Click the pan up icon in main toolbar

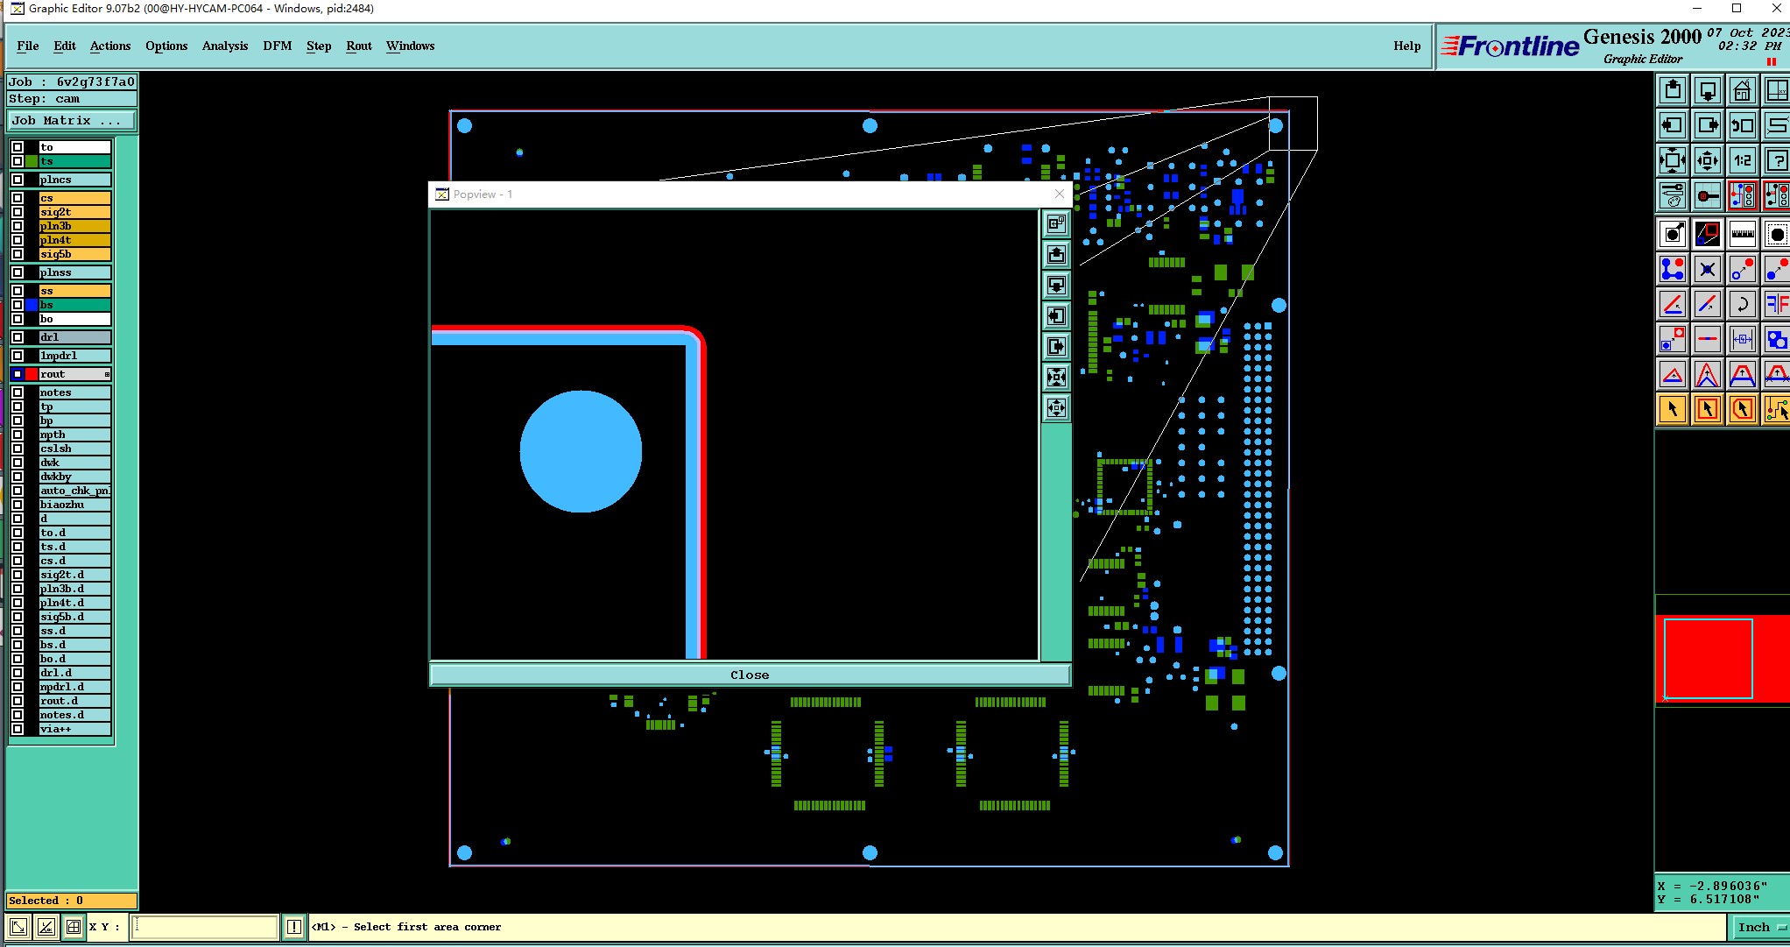(x=1673, y=90)
